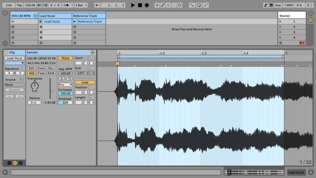Click the Arrangement Record button
The image size is (316, 178).
(147, 5)
